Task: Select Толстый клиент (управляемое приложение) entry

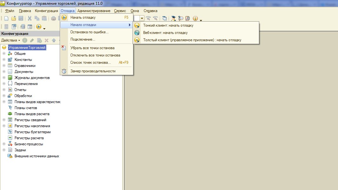Action: [x=196, y=40]
